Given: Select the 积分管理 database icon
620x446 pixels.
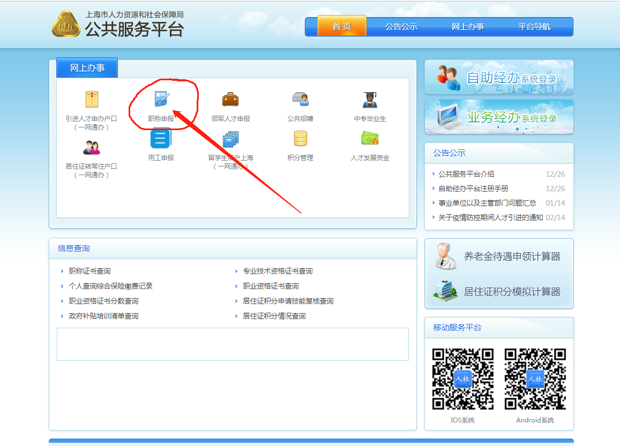Looking at the screenshot, I should click(300, 139).
